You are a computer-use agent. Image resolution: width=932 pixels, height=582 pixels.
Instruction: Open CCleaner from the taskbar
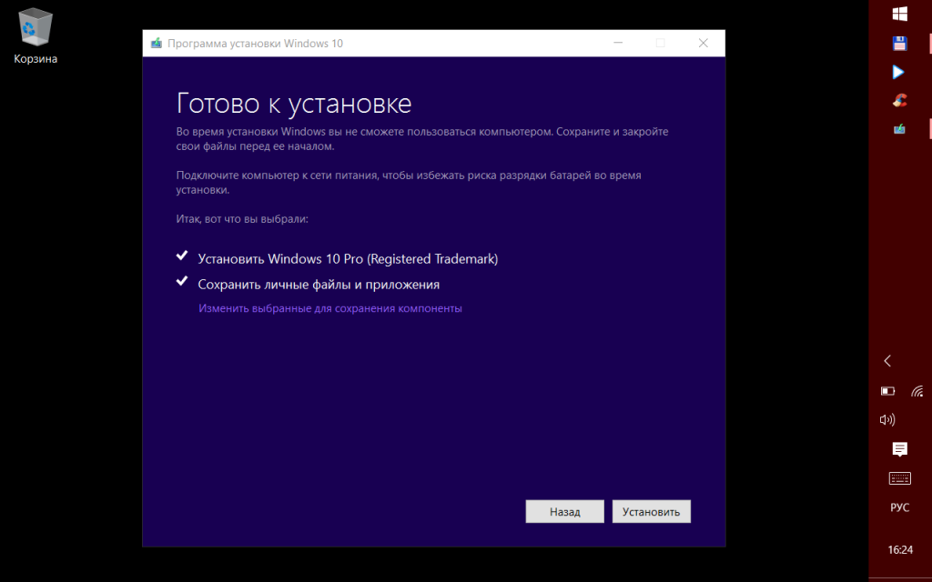[900, 100]
